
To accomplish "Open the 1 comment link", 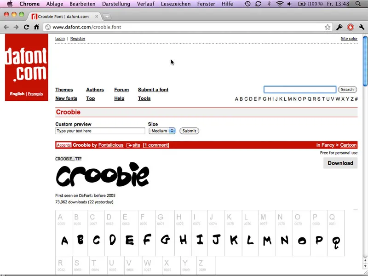I will 156,145.
